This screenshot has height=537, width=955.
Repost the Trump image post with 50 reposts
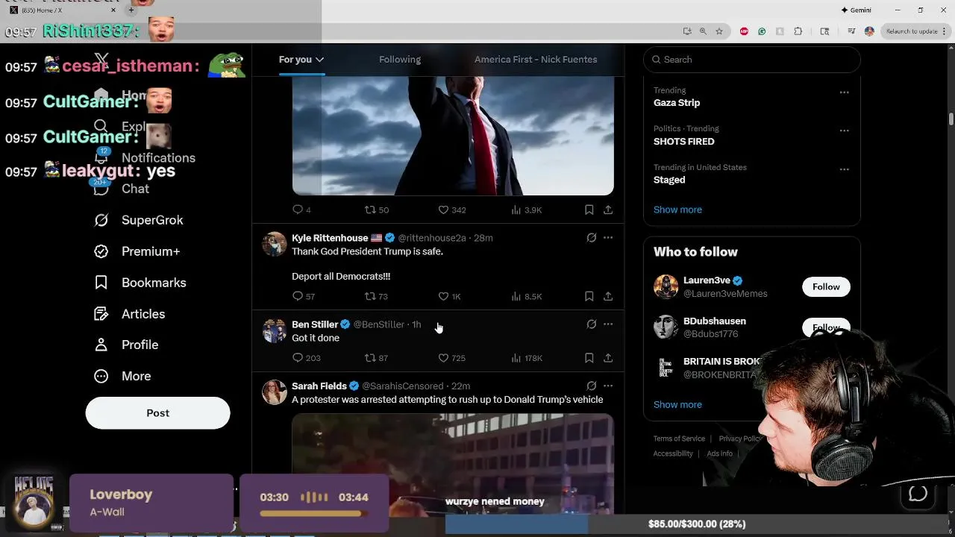pyautogui.click(x=370, y=210)
